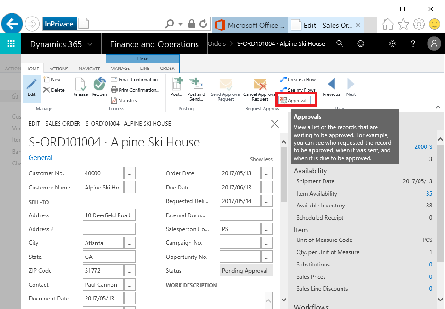Reopen the sales order
This screenshot has width=445, height=309.
point(99,87)
